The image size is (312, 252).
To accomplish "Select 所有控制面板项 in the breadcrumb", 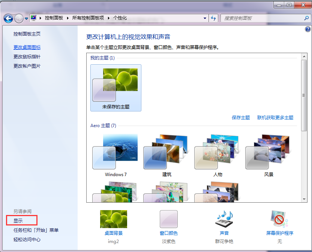I will point(88,18).
